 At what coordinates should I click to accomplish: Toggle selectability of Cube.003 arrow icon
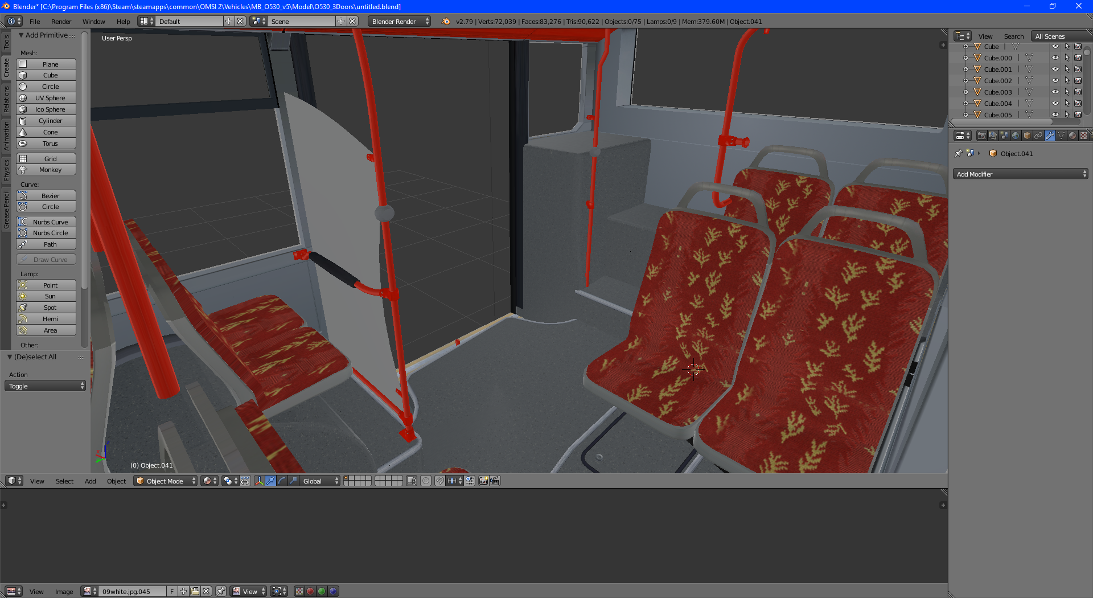(x=1067, y=92)
